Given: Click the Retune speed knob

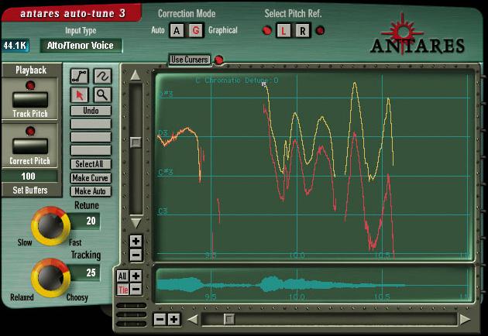Looking at the screenshot, I should (x=50, y=226).
